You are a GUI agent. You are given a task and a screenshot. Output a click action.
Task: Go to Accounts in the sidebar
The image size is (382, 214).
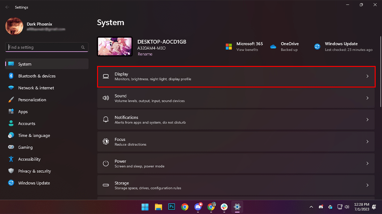click(27, 124)
